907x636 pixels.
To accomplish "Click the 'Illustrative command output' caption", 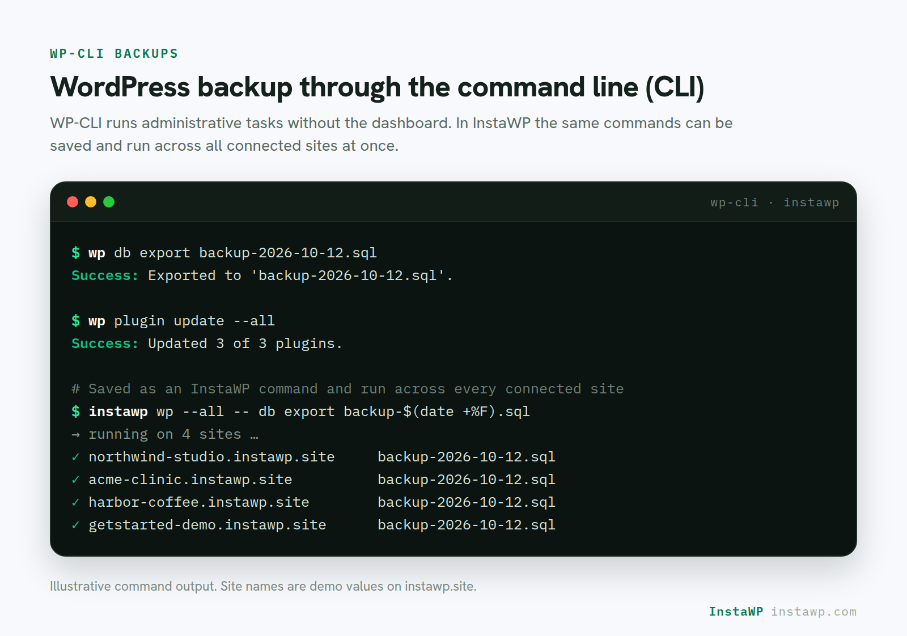I will point(263,586).
